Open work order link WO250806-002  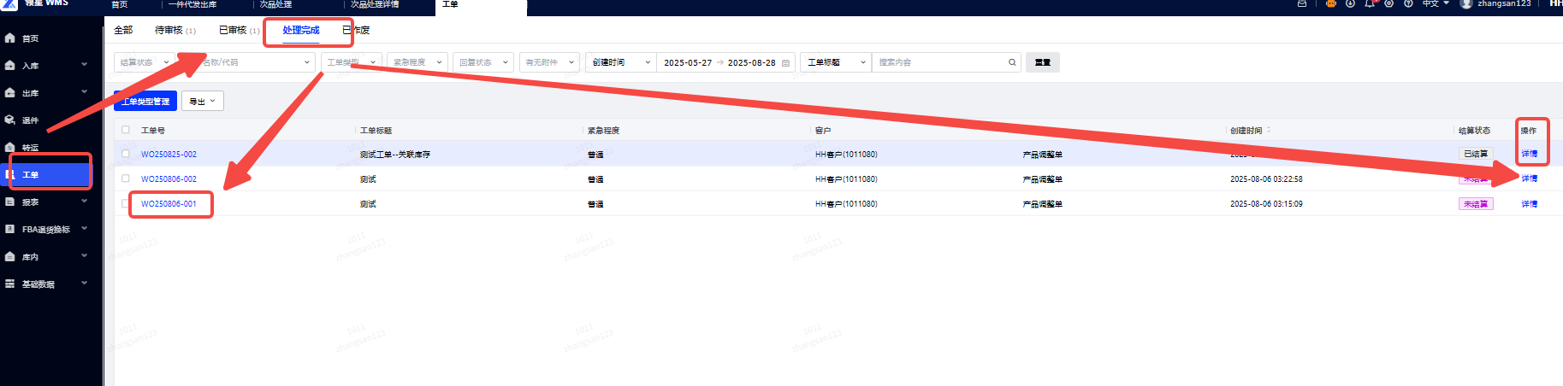pyautogui.click(x=169, y=179)
